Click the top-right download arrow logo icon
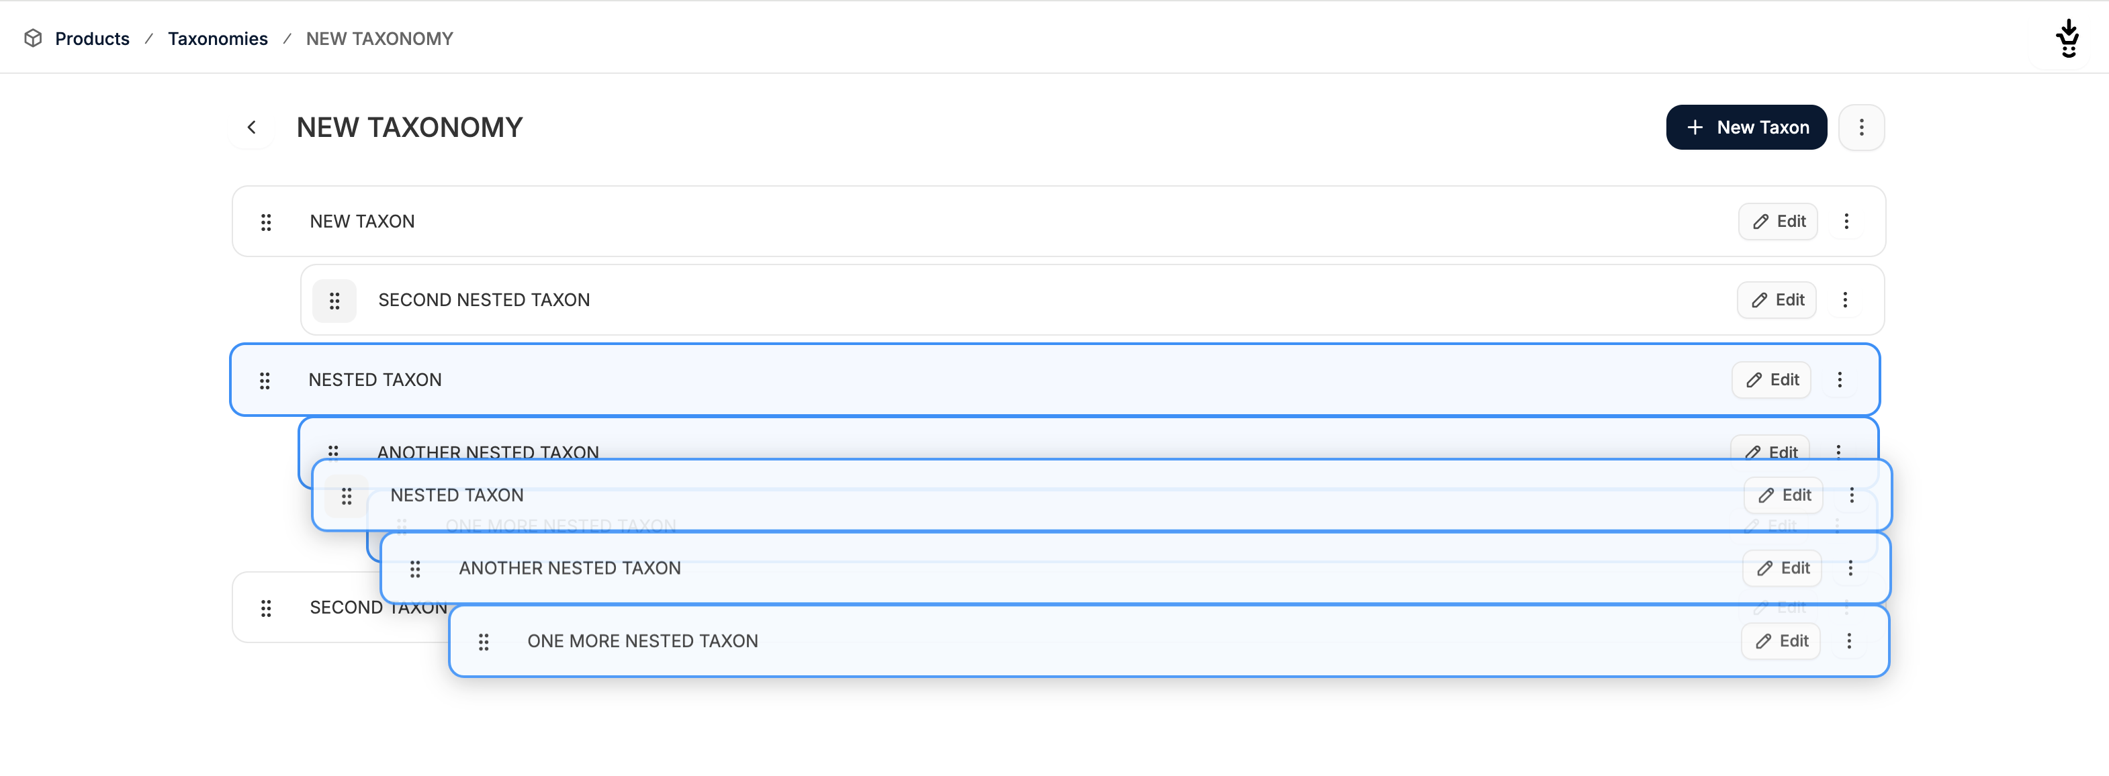This screenshot has height=776, width=2109. [2068, 38]
